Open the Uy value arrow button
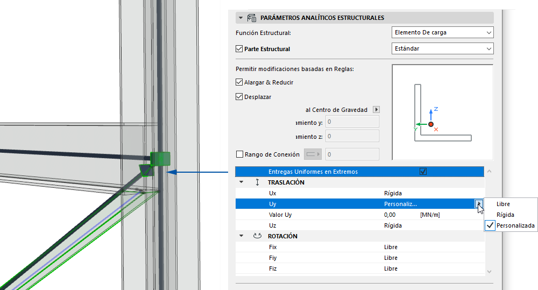The image size is (538, 290). tap(479, 204)
